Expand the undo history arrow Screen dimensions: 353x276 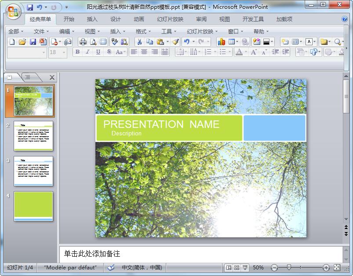tap(193, 42)
